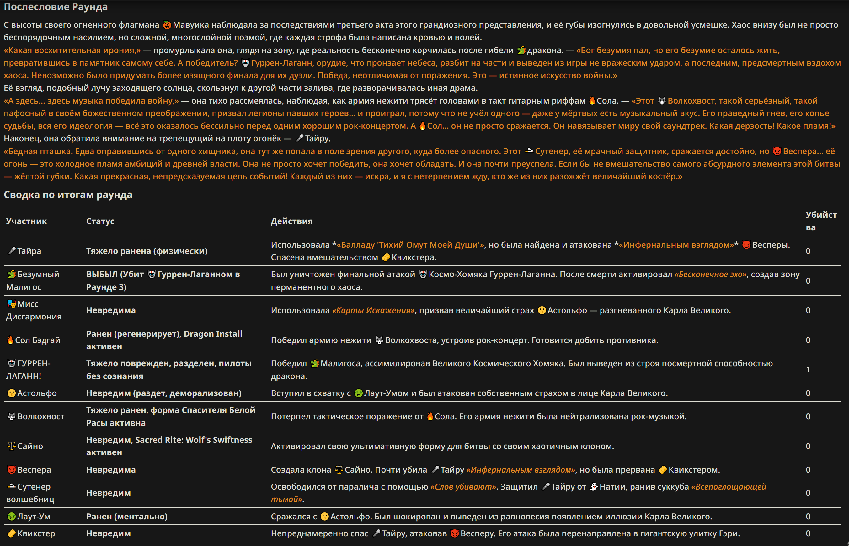Click the name 'Квикстер' in the participant column

pos(36,533)
